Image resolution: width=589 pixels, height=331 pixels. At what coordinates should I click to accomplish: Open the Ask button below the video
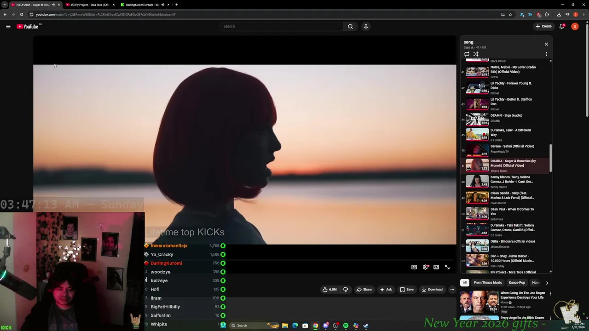click(x=386, y=290)
